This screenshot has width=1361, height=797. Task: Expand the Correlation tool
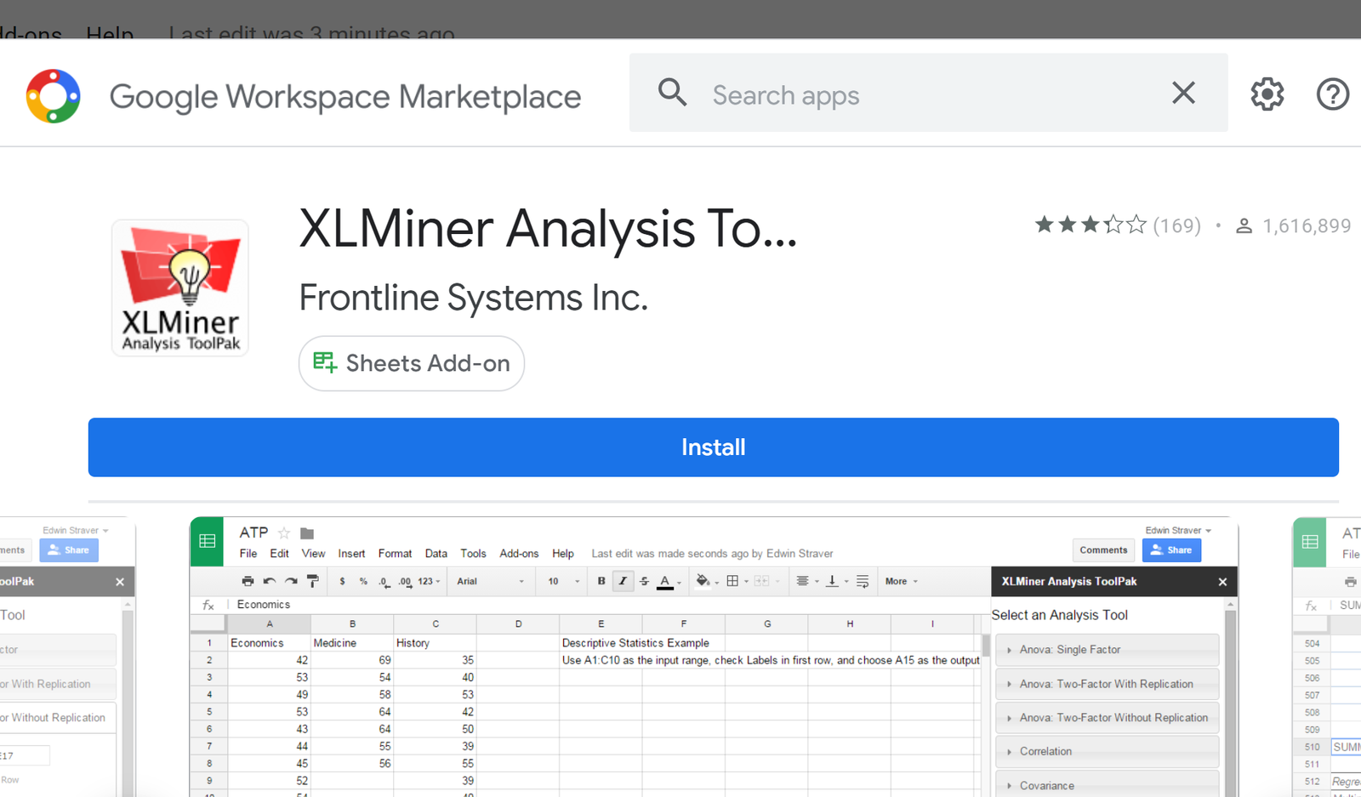click(x=1107, y=752)
